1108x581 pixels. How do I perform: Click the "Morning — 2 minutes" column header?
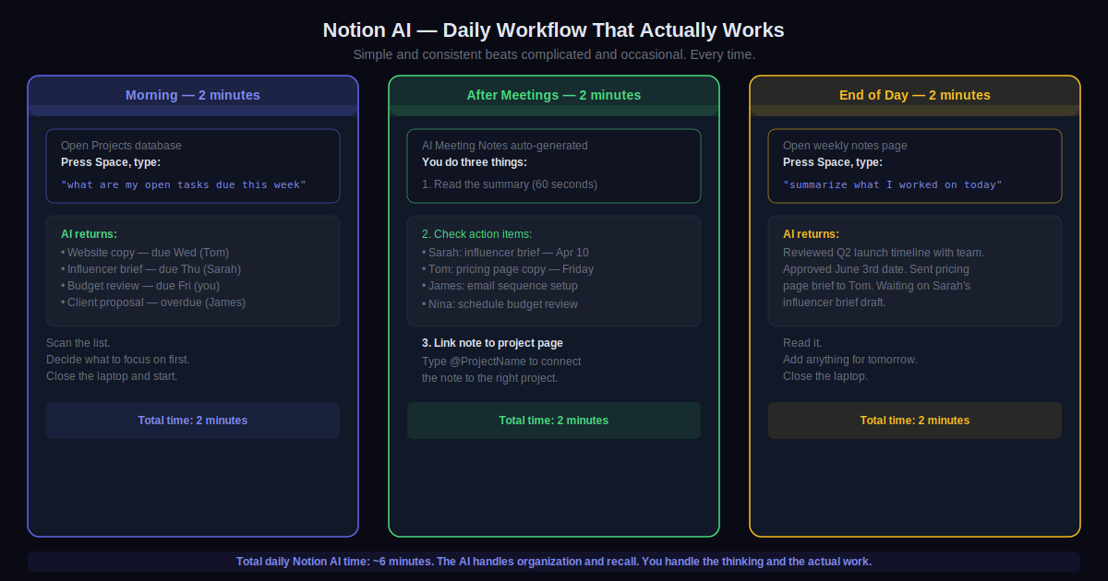[193, 95]
